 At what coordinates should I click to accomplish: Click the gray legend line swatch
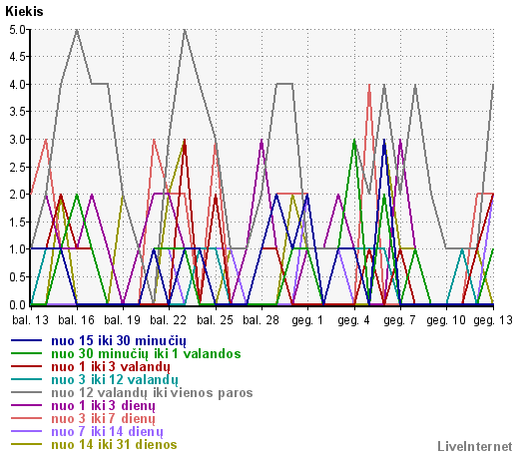[x=27, y=392]
